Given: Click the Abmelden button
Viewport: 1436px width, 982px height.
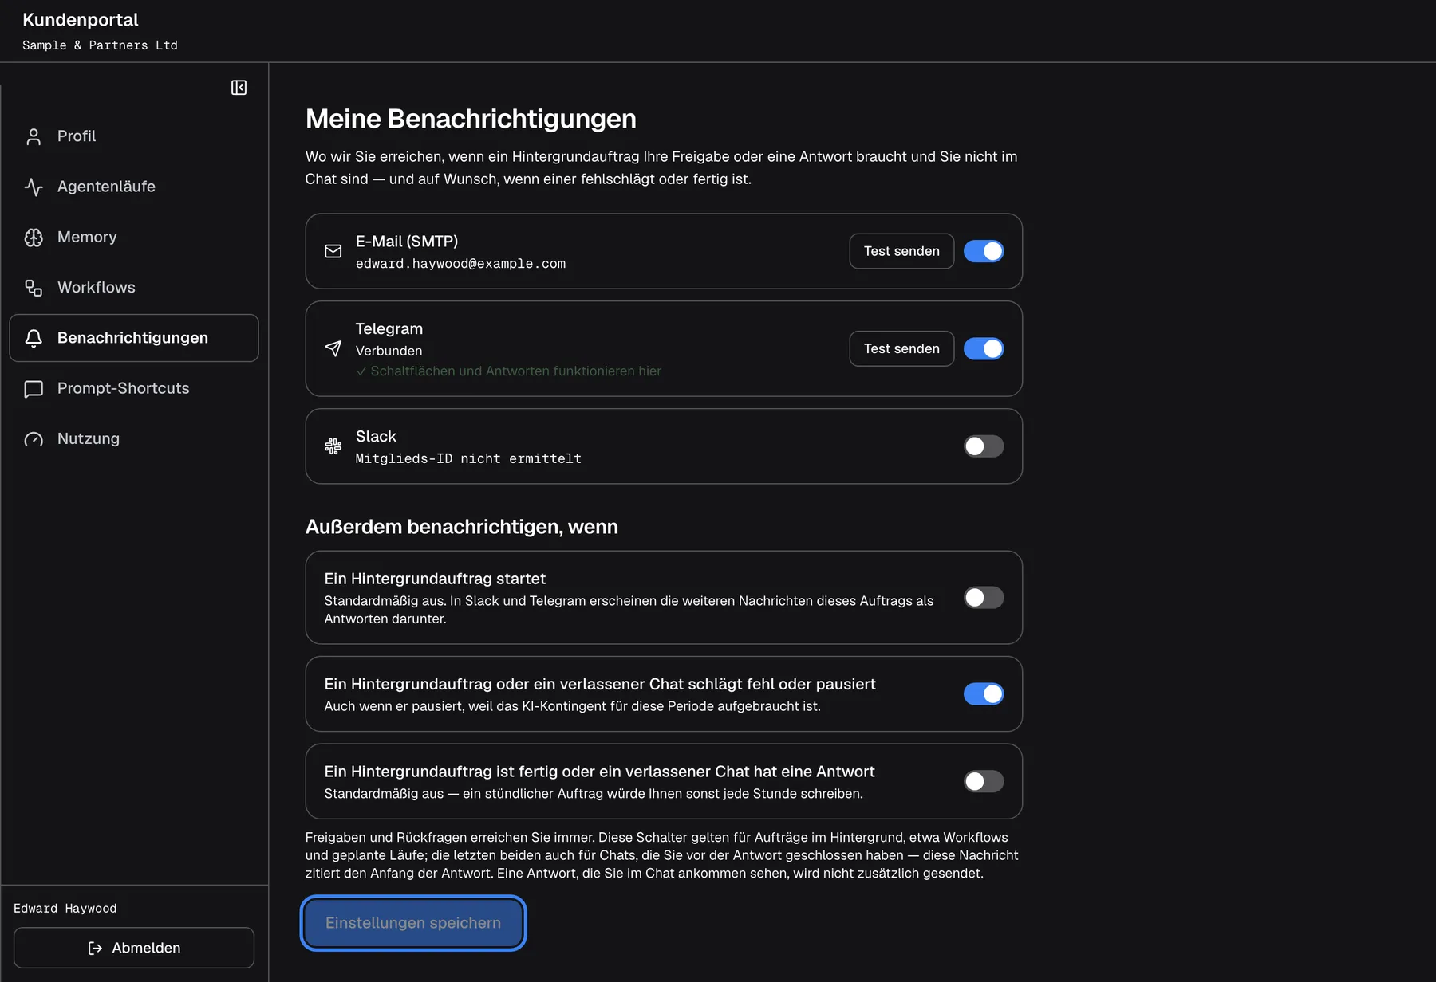Looking at the screenshot, I should pyautogui.click(x=134, y=948).
